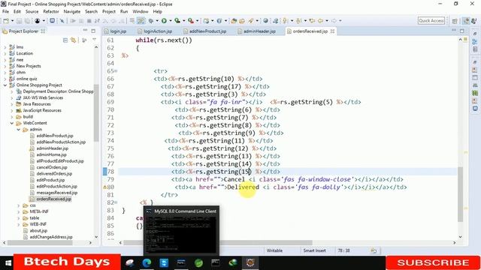The width and height of the screenshot is (481, 270).
Task: Open the Refactor menu
Action: 51,11
